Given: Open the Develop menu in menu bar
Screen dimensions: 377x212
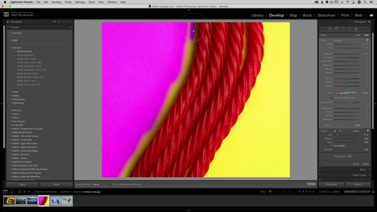Looking at the screenshot, I should coord(57,2).
